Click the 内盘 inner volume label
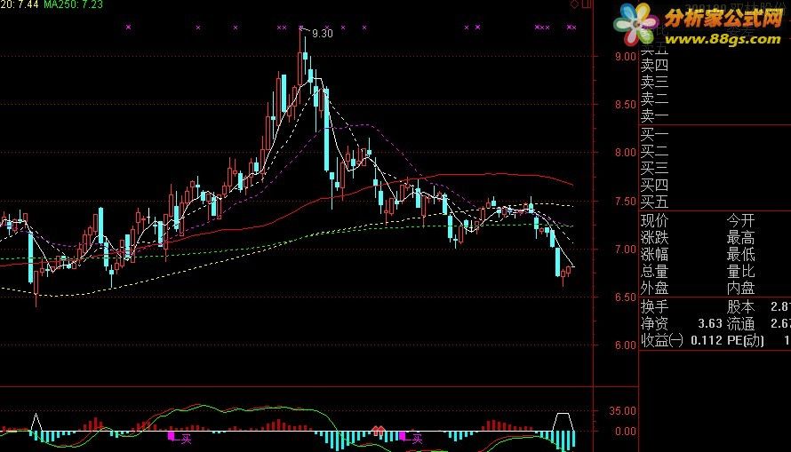The width and height of the screenshot is (791, 452). pos(740,289)
